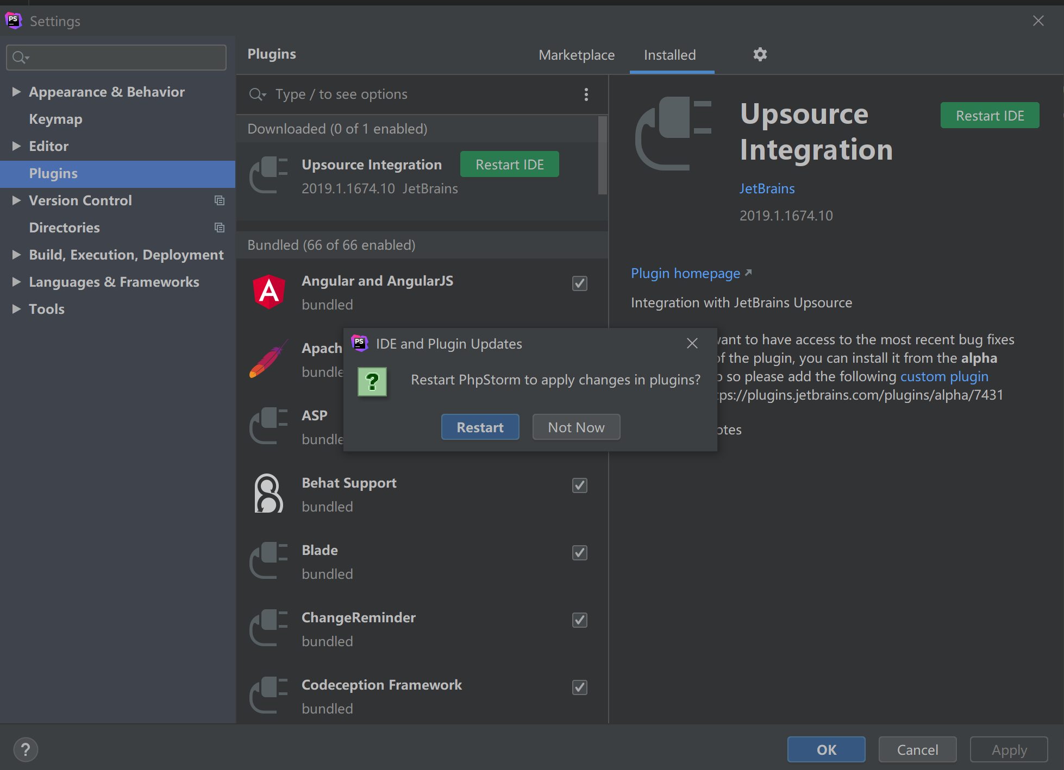Image resolution: width=1064 pixels, height=770 pixels.
Task: Click the Upsource Integration plug icon in list
Action: click(x=268, y=175)
